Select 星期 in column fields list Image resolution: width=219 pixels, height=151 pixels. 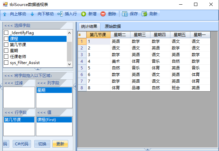click(54, 90)
